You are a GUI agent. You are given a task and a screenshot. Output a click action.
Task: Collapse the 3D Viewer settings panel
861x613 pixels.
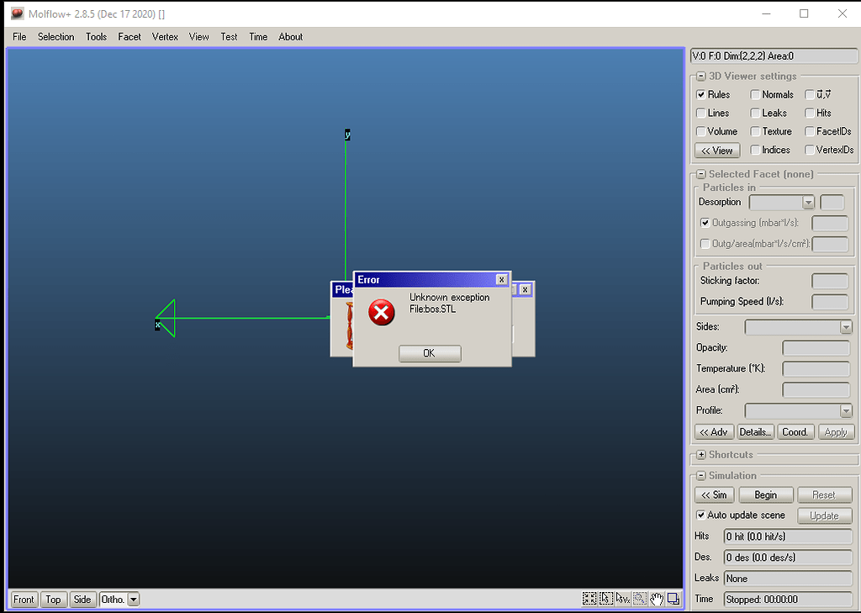coord(701,77)
